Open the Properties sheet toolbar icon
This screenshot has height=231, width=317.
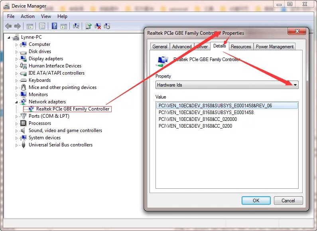[42, 26]
